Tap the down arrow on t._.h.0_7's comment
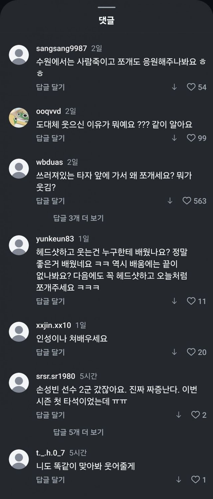The image size is (213, 499). point(178,480)
